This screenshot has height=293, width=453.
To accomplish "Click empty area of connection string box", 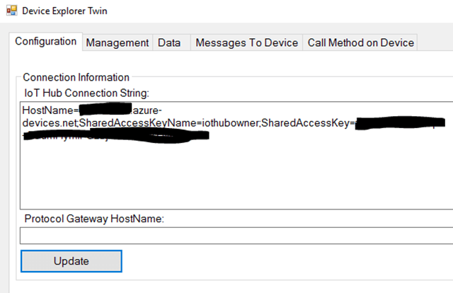I will pos(234,177).
